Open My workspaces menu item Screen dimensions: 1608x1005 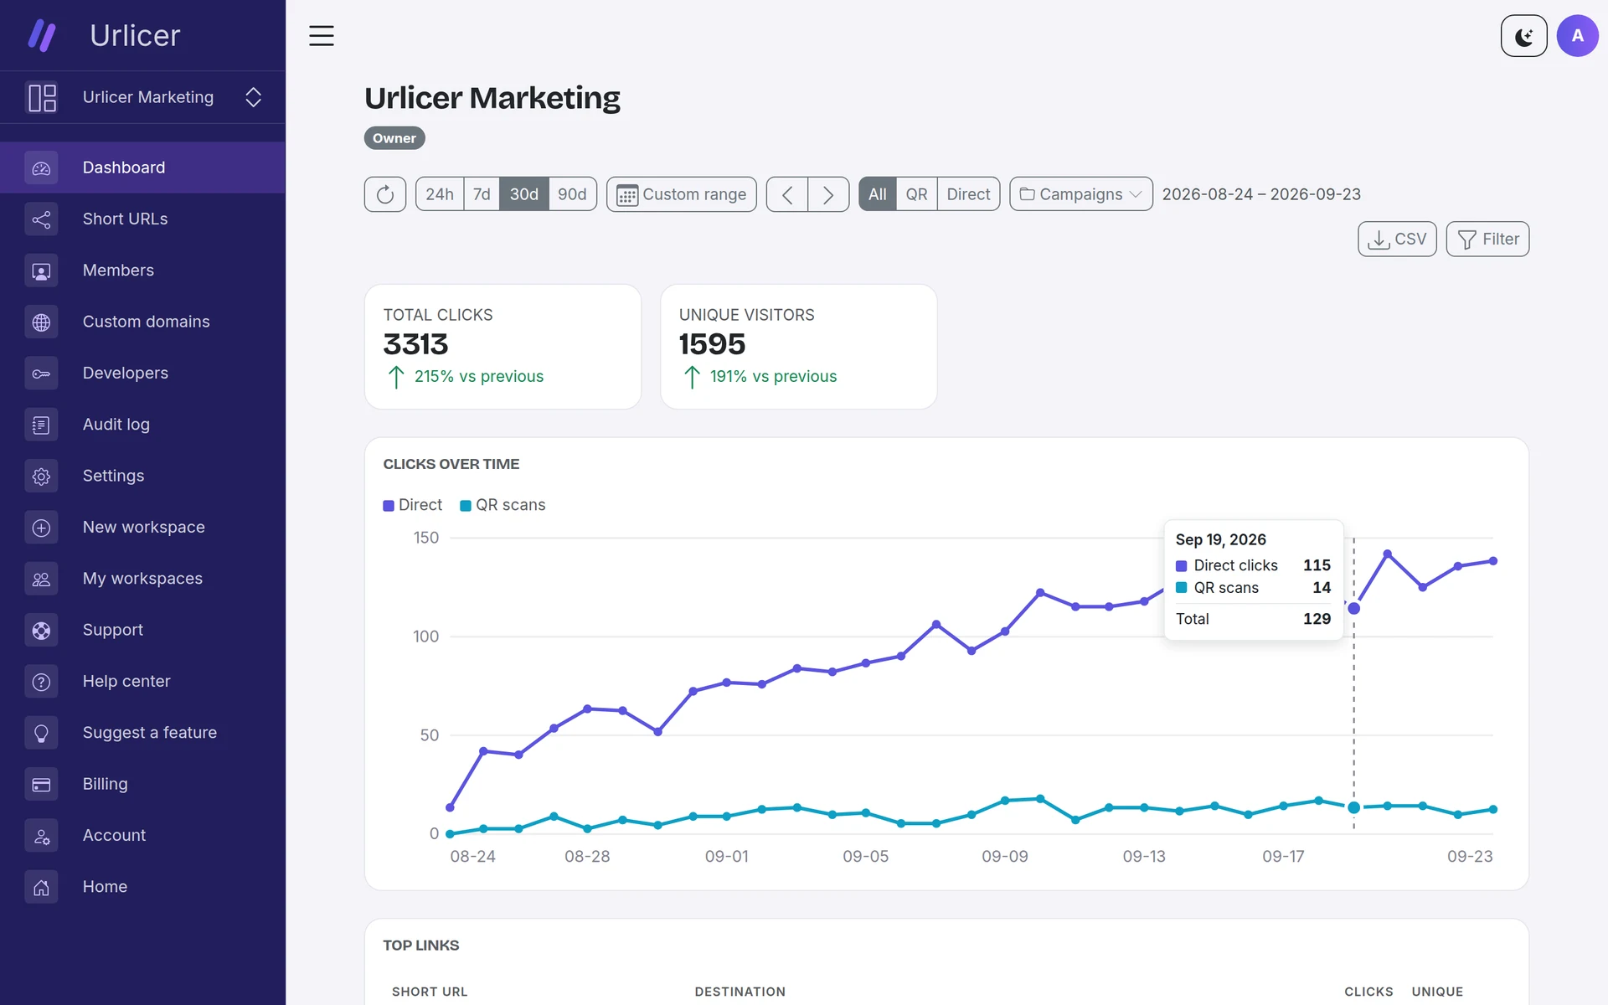click(142, 579)
